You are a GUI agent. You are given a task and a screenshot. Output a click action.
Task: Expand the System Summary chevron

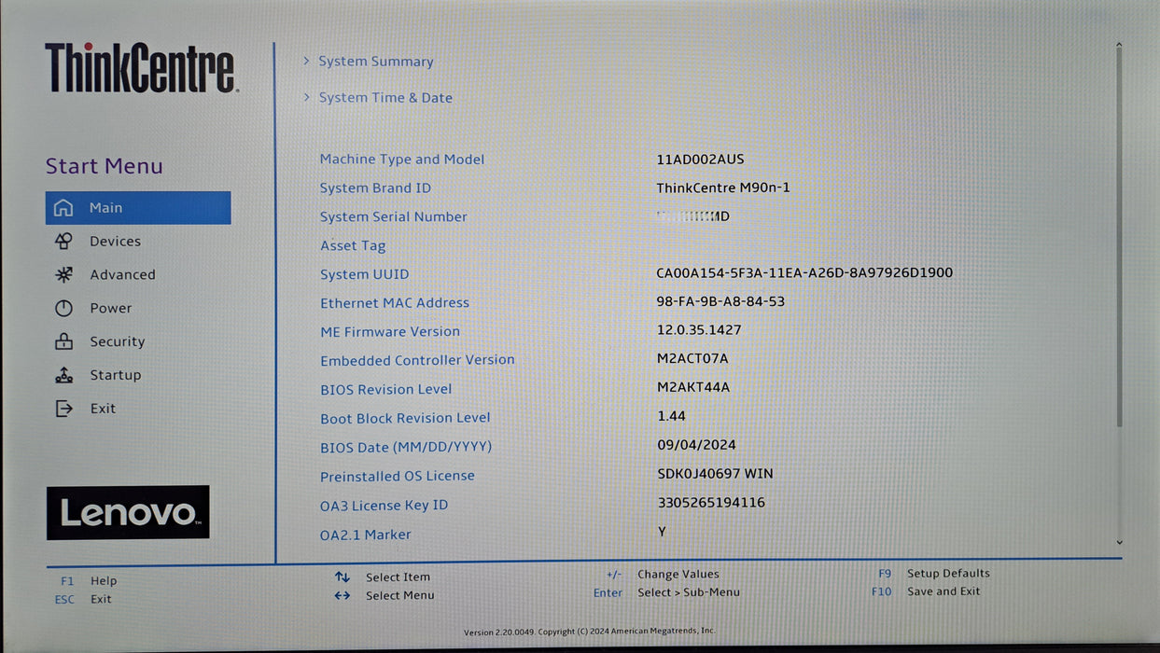click(x=306, y=61)
